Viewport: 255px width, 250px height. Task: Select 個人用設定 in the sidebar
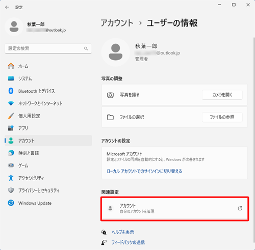tap(48, 116)
